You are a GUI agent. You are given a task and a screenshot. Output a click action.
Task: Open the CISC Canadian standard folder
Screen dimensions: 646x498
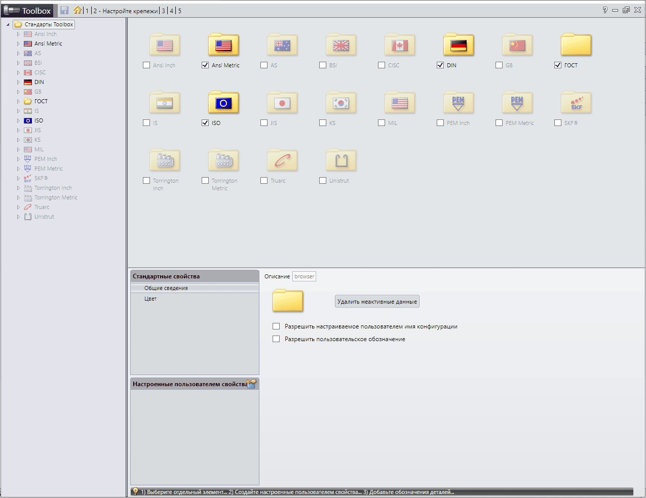400,46
